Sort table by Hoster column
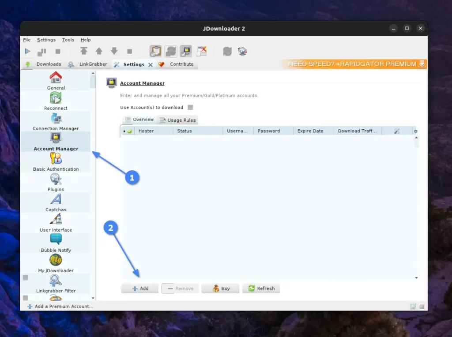The height and width of the screenshot is (337, 452). [x=154, y=131]
